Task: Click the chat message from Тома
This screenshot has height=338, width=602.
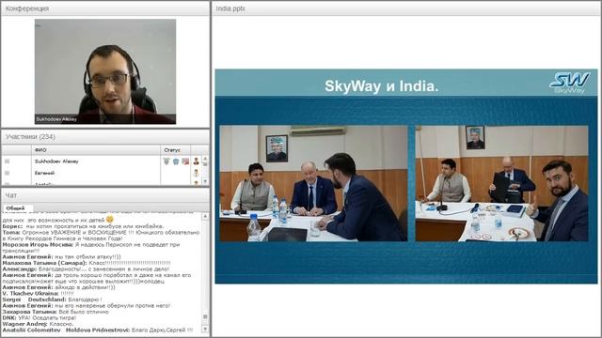Action: (x=102, y=236)
